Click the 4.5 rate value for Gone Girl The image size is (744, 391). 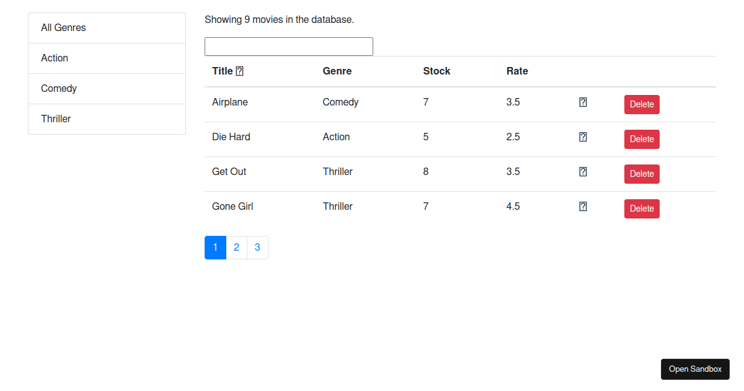(513, 207)
